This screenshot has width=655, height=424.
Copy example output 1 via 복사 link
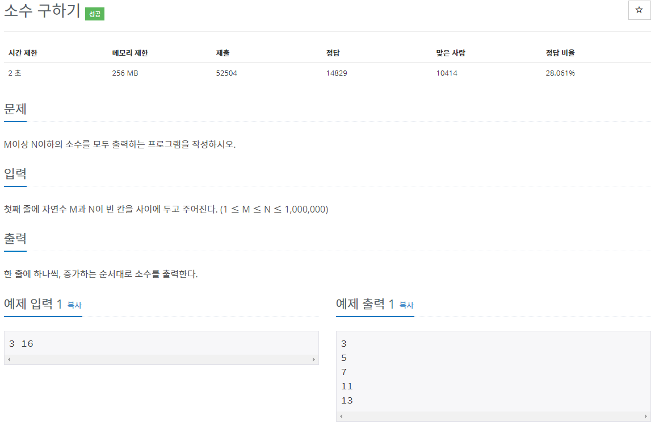pos(406,305)
